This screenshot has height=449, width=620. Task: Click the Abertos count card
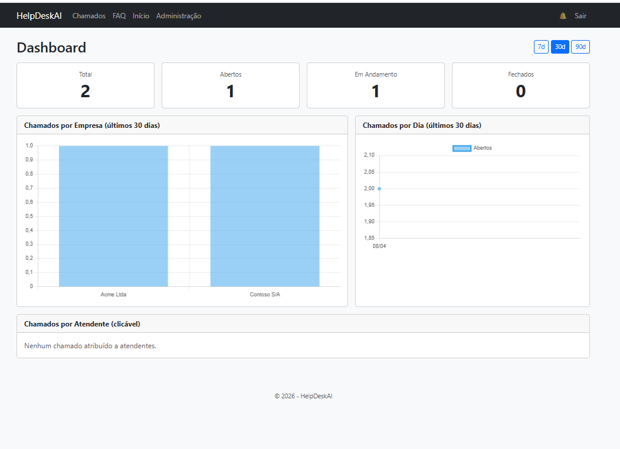(x=231, y=85)
